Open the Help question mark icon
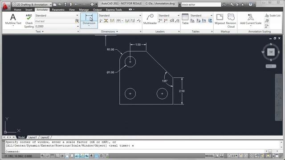Image resolution: width=285 pixels, height=160 pixels. coord(250,4)
